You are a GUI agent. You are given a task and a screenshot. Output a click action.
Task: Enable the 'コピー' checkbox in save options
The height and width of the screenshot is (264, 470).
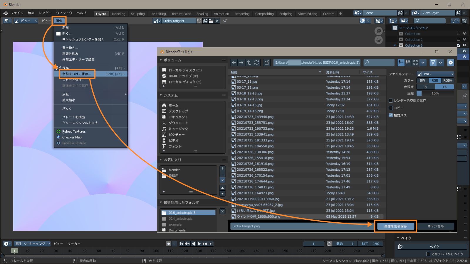coord(391,108)
